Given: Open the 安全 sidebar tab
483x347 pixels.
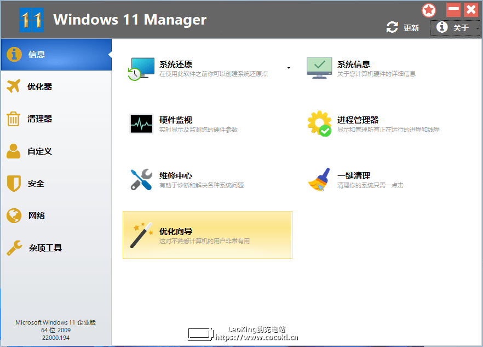Looking at the screenshot, I should [x=56, y=184].
